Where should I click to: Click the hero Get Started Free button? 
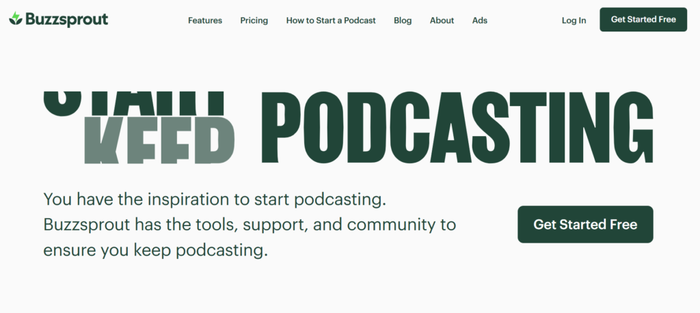[585, 224]
